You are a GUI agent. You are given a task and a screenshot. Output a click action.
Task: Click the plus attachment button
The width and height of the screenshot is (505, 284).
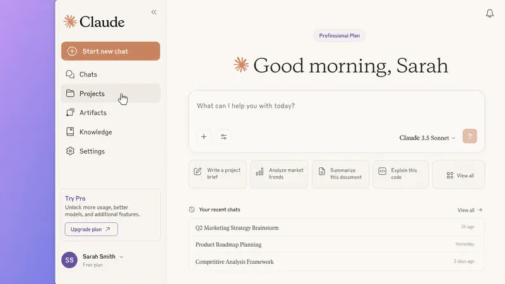[x=204, y=137]
